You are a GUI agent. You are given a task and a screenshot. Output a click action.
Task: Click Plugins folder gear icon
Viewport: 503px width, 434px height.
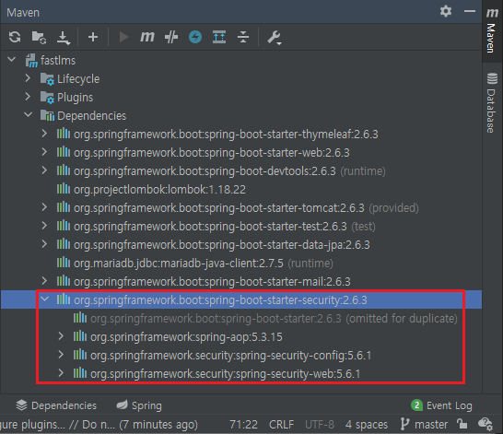pyautogui.click(x=47, y=97)
